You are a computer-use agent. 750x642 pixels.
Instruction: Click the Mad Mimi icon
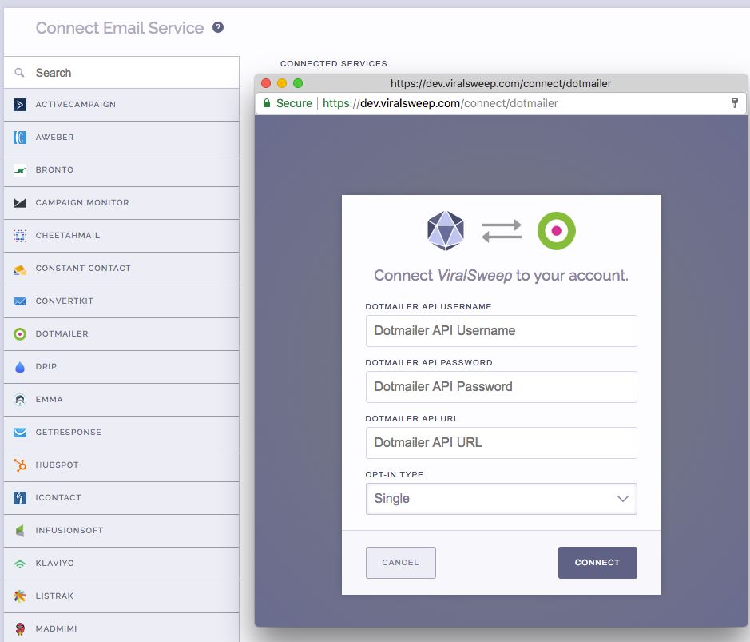pyautogui.click(x=20, y=628)
